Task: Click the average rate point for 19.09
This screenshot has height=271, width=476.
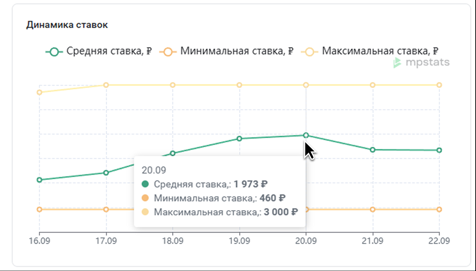Action: [239, 139]
